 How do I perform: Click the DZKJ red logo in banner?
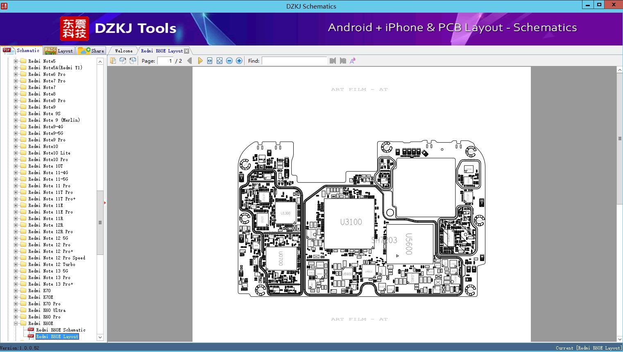tap(75, 29)
